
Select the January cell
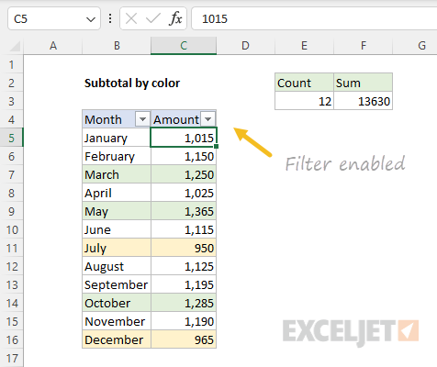117,138
